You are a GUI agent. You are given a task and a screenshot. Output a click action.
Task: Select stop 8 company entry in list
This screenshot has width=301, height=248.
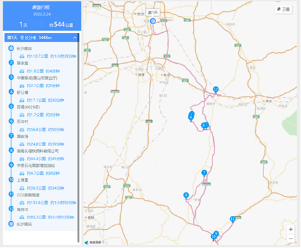[38, 151]
